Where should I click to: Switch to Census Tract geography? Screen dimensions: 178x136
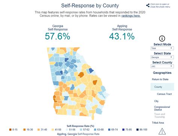[164, 94]
